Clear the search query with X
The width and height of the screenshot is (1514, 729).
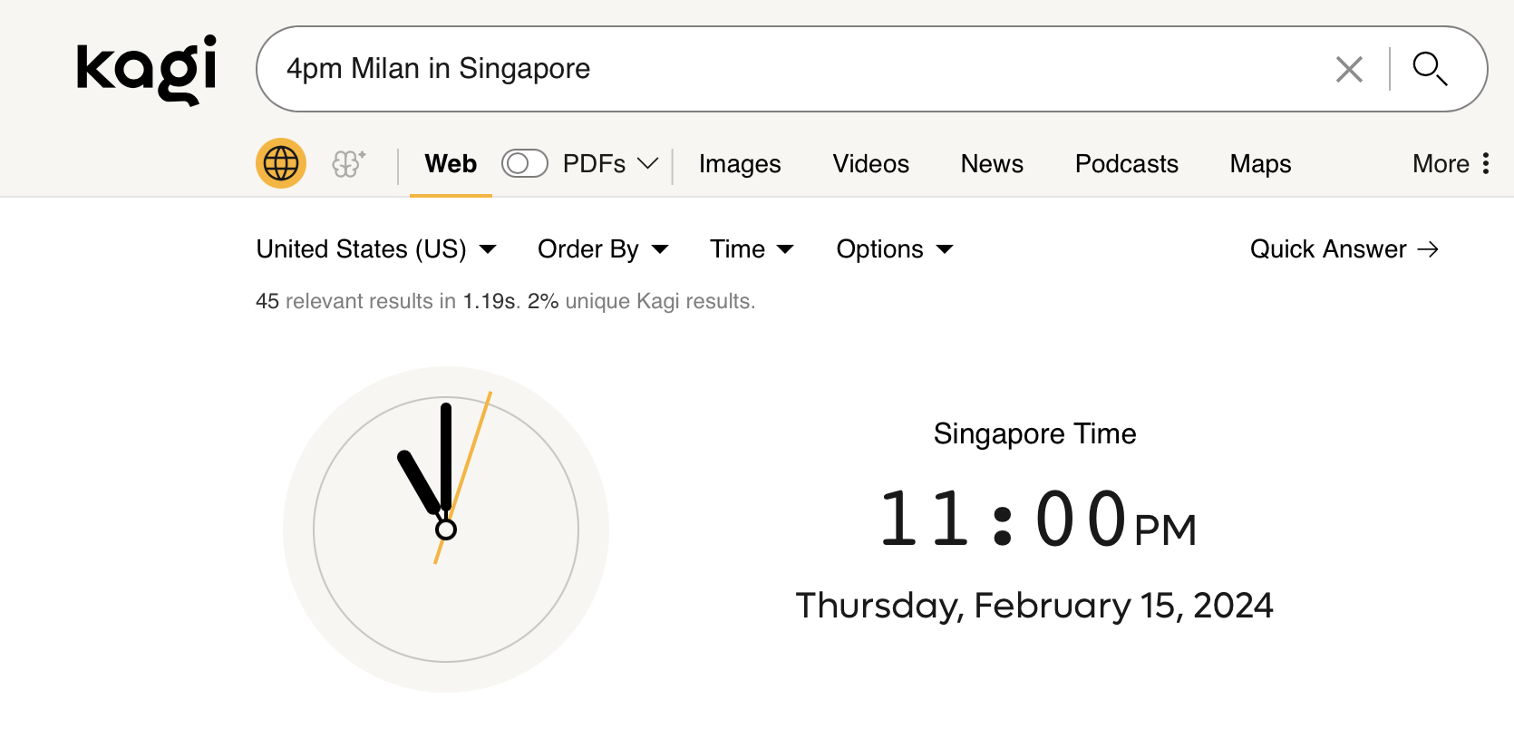pyautogui.click(x=1349, y=69)
